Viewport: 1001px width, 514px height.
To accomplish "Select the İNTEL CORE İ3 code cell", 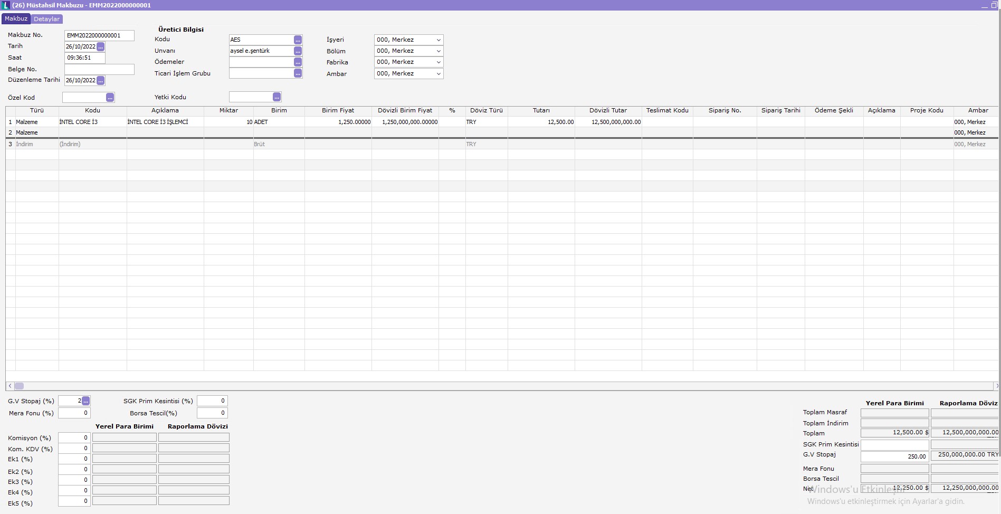I will 92,122.
